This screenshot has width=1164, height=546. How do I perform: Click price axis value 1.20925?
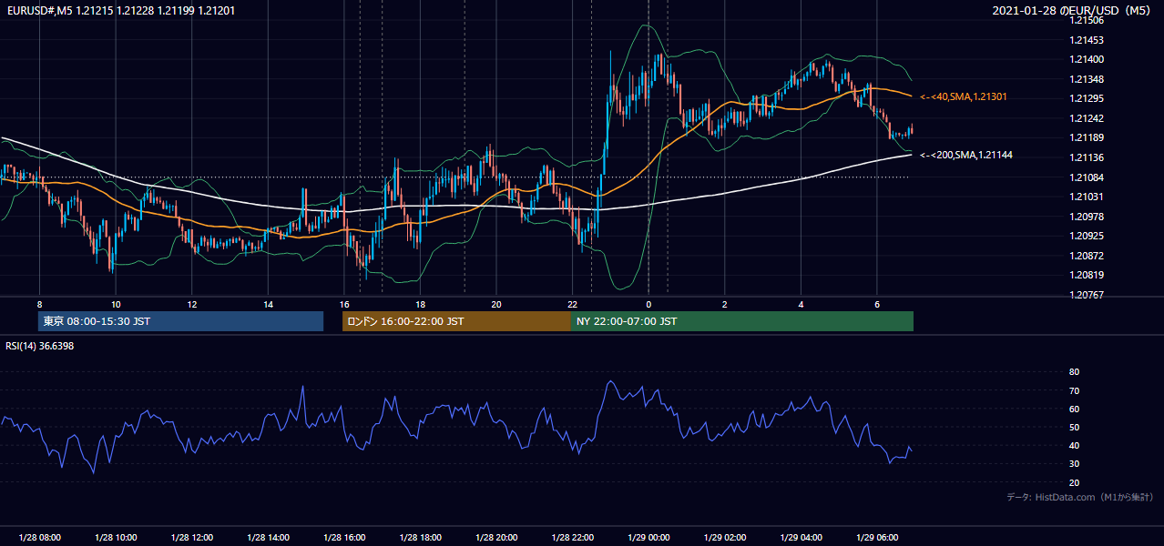tap(1087, 236)
